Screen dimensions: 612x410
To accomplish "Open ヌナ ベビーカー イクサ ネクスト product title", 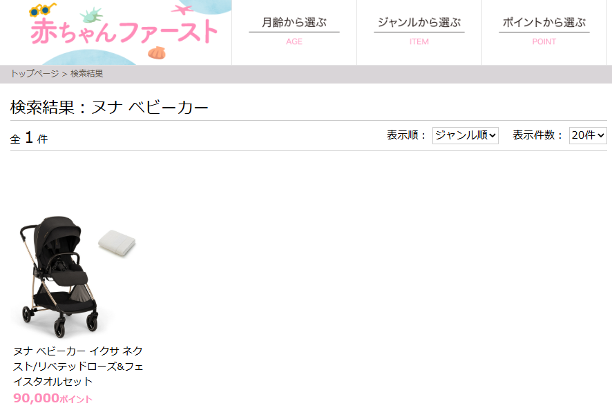I will coord(78,366).
